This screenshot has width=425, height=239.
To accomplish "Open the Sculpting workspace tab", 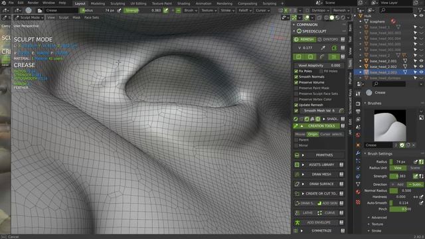I will pyautogui.click(x=118, y=3).
